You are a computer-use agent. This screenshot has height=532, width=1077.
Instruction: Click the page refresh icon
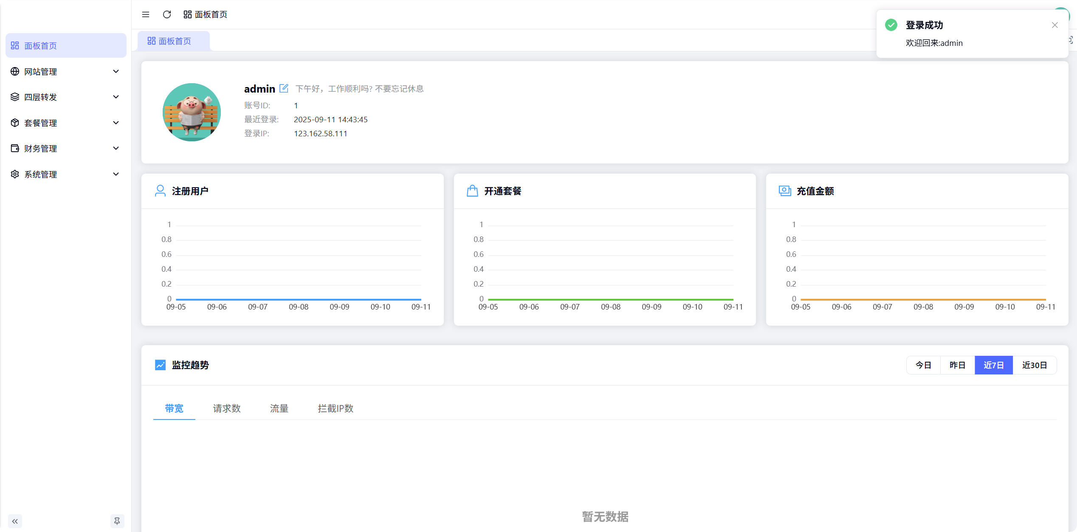166,14
